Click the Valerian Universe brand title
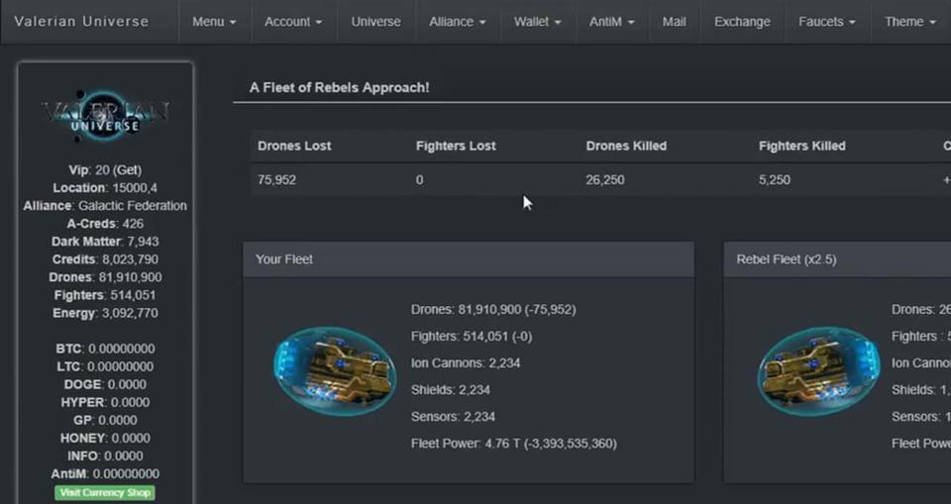The height and width of the screenshot is (504, 951). [81, 22]
